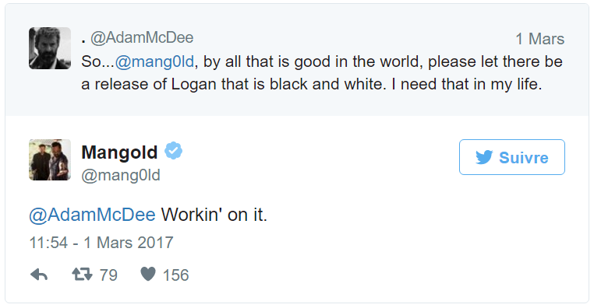View the 156 likes count
The image size is (594, 308).
(x=175, y=275)
